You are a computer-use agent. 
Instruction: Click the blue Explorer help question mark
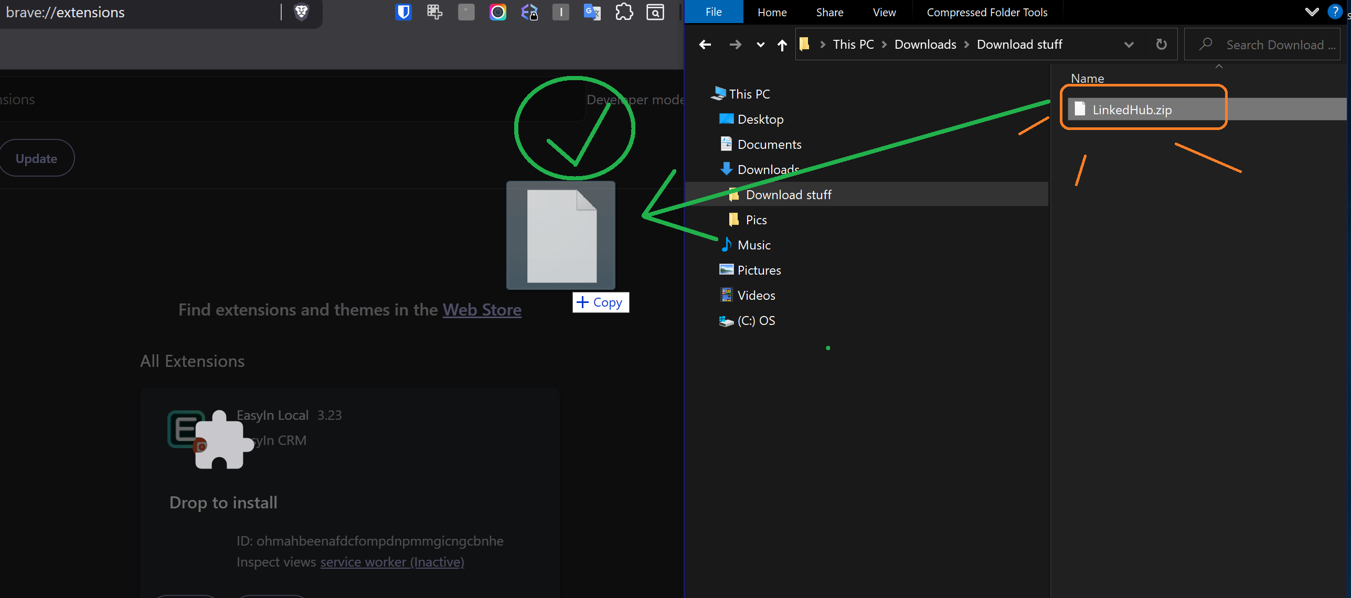tap(1335, 12)
